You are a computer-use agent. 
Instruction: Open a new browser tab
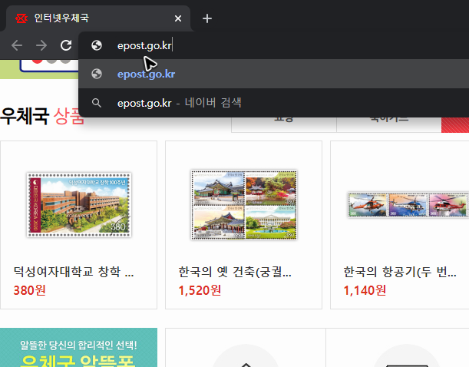tap(207, 18)
